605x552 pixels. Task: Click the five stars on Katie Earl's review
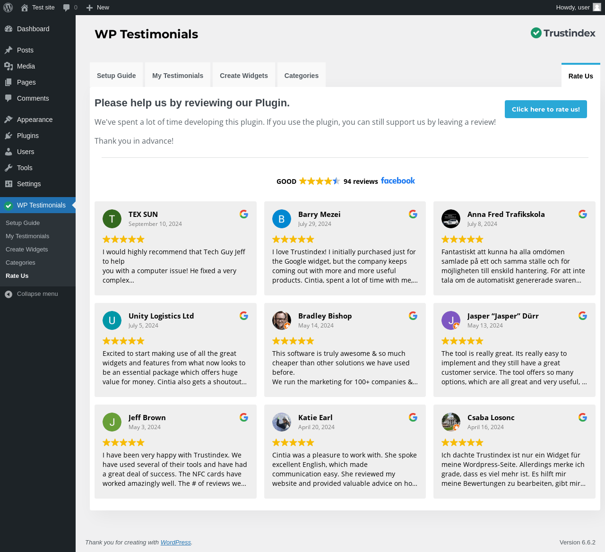point(293,442)
